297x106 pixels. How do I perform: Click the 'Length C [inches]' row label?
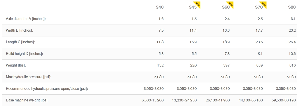click(20, 42)
